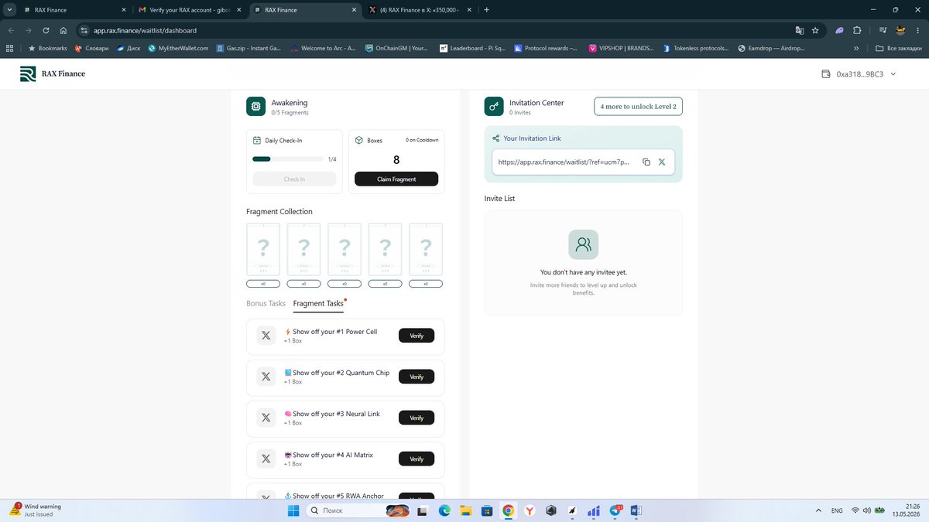Open the browser extensions puzzle icon

[x=857, y=30]
